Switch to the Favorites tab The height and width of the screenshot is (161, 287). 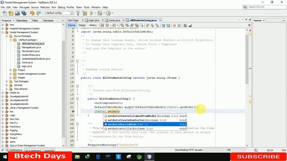pyautogui.click(x=22, y=21)
